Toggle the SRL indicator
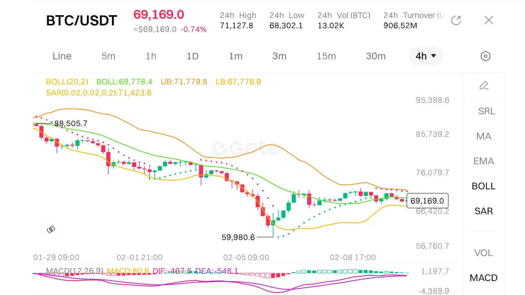This screenshot has width=525, height=295. click(486, 111)
